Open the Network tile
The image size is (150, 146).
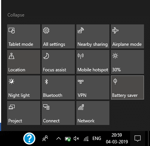click(x=93, y=113)
